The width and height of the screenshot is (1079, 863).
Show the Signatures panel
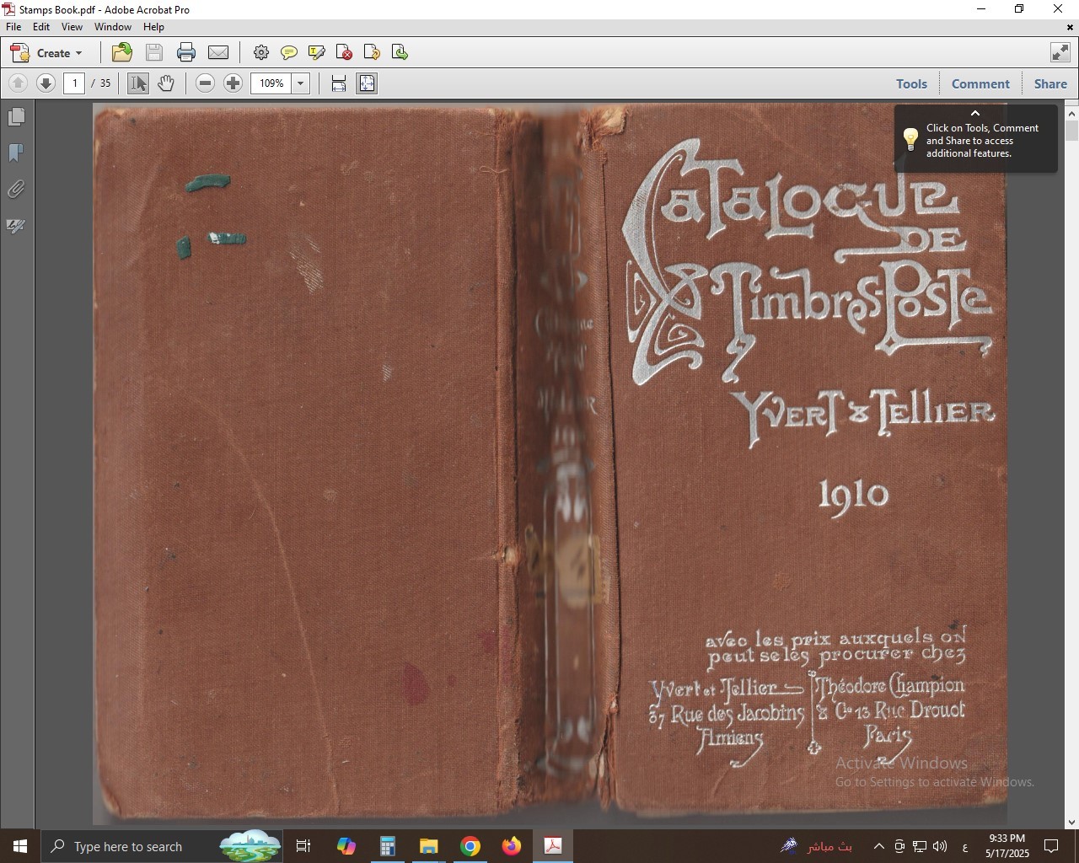click(16, 226)
